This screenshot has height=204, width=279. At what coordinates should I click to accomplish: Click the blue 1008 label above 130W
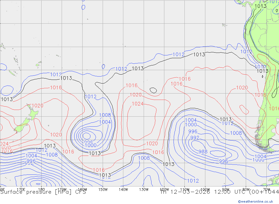pyautogui.click(x=144, y=158)
